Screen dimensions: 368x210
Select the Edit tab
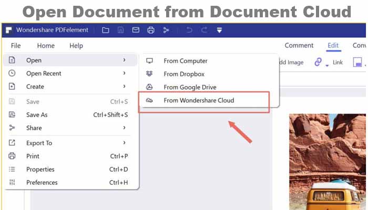(x=333, y=45)
